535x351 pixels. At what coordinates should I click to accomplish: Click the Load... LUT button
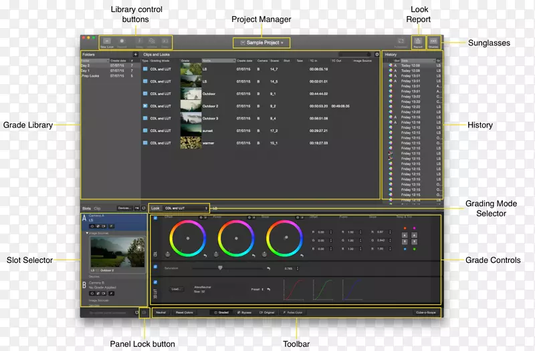click(x=177, y=289)
